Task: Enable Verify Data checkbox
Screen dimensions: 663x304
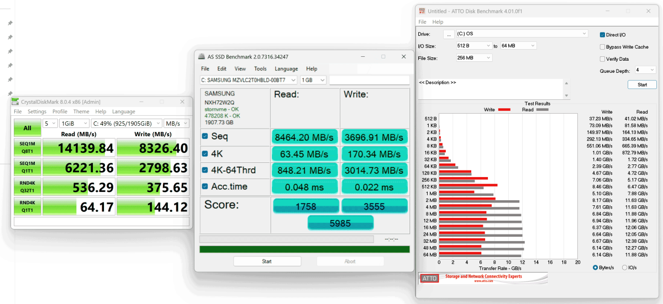Action: tap(602, 59)
